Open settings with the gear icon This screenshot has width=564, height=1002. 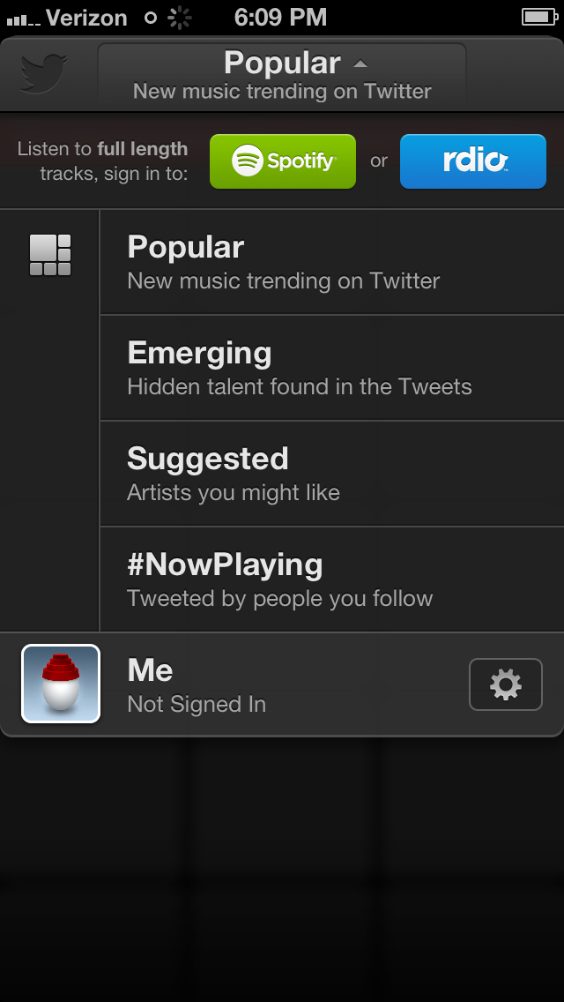[505, 684]
